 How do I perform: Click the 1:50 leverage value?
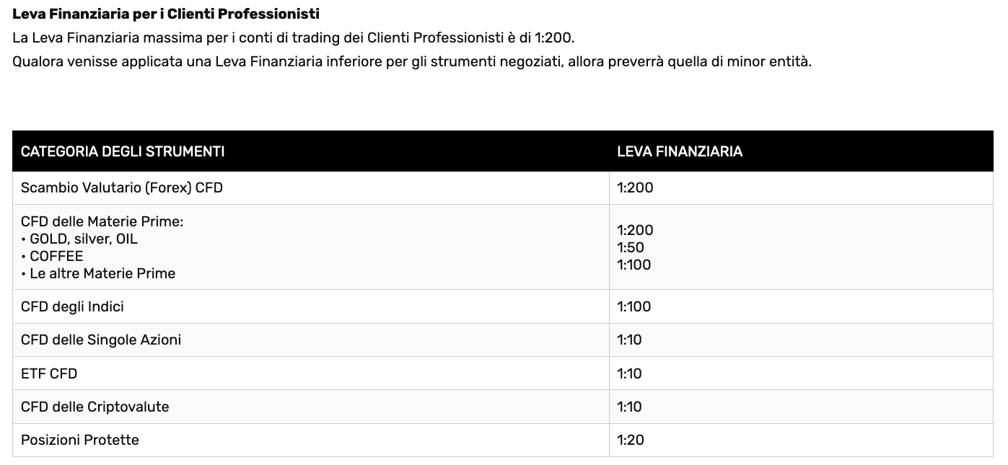click(631, 247)
